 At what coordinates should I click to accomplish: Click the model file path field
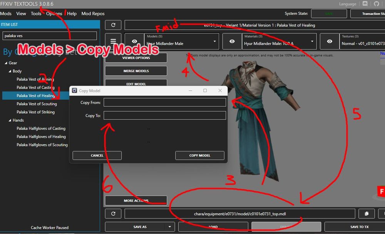[240, 214]
